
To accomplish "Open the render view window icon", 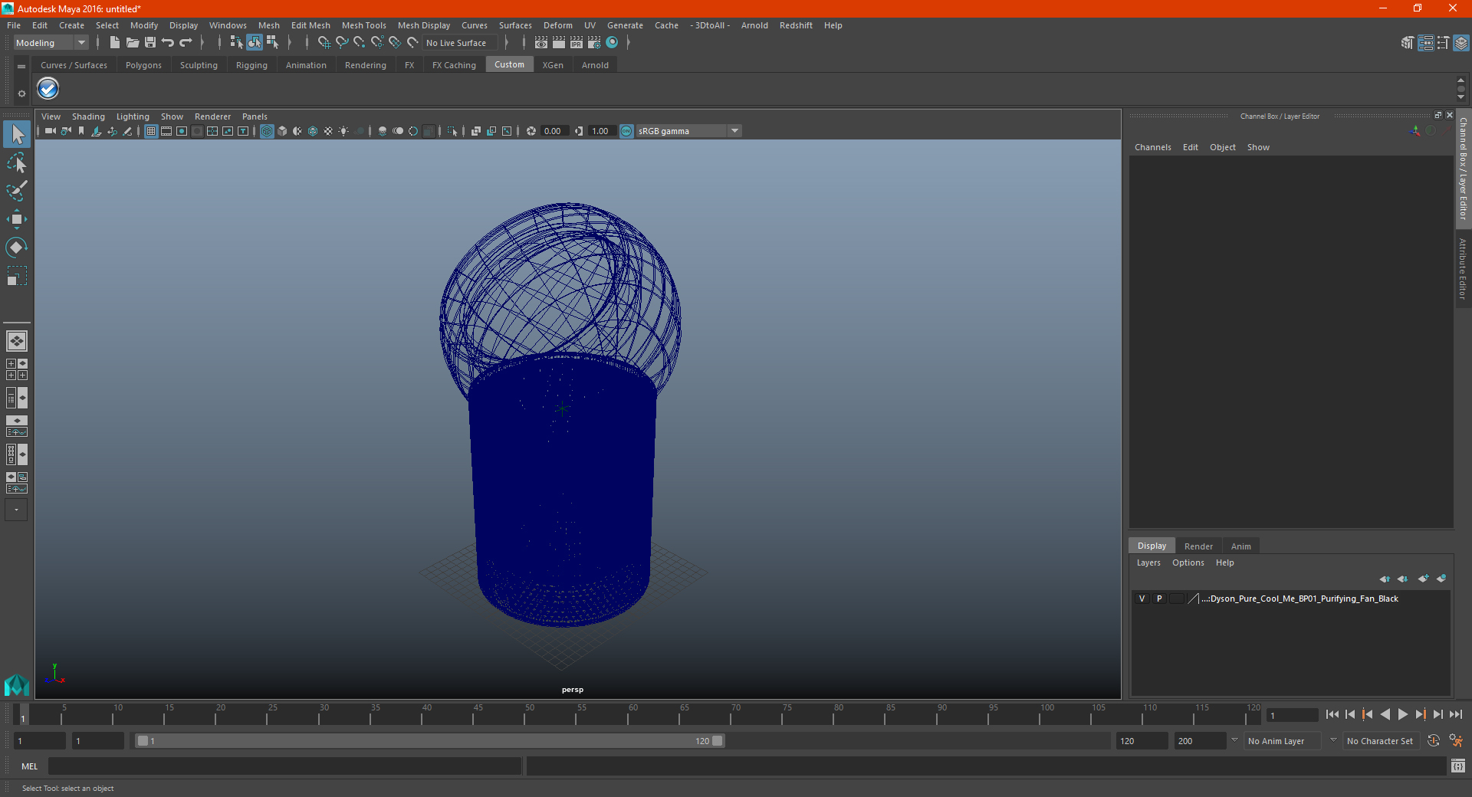I will (x=541, y=43).
